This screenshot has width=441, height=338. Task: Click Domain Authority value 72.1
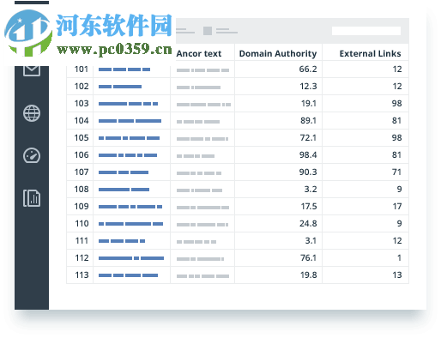point(308,138)
